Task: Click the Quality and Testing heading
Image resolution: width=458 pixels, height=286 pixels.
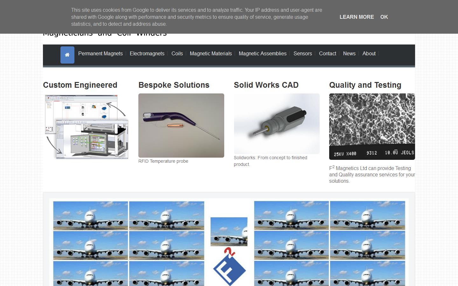Action: (x=365, y=85)
